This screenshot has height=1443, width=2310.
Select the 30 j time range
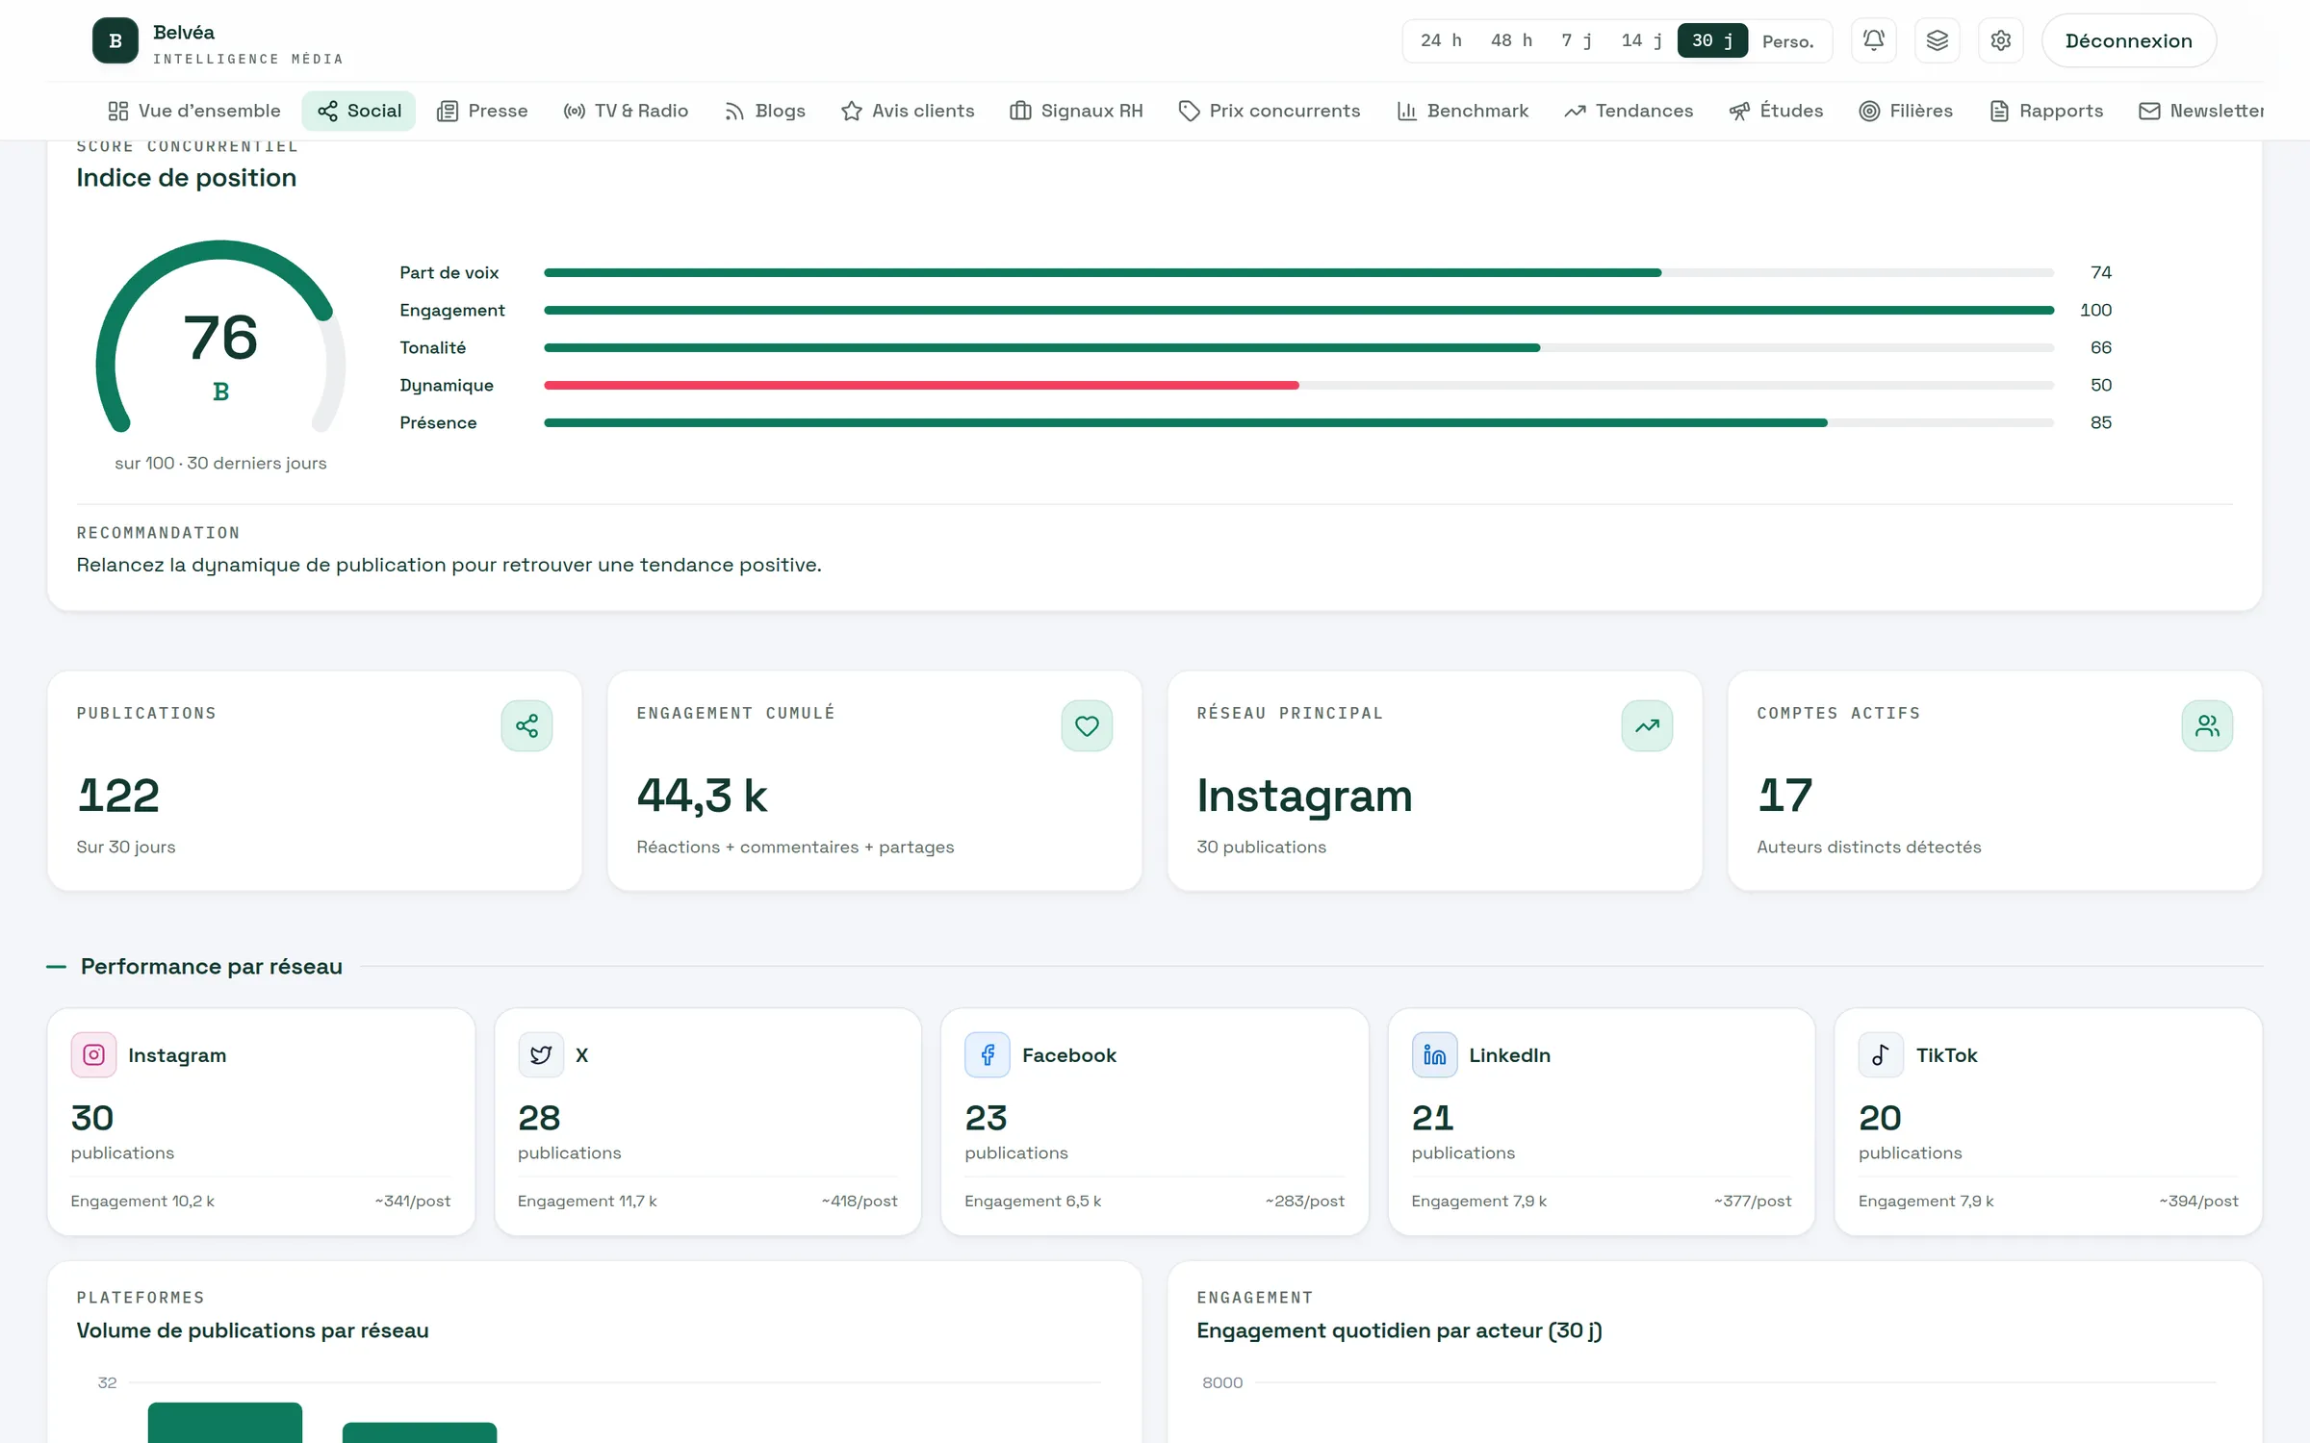point(1712,40)
